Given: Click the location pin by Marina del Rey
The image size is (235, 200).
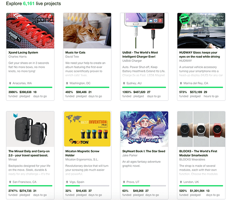Looking at the screenshot, I should [181, 83].
